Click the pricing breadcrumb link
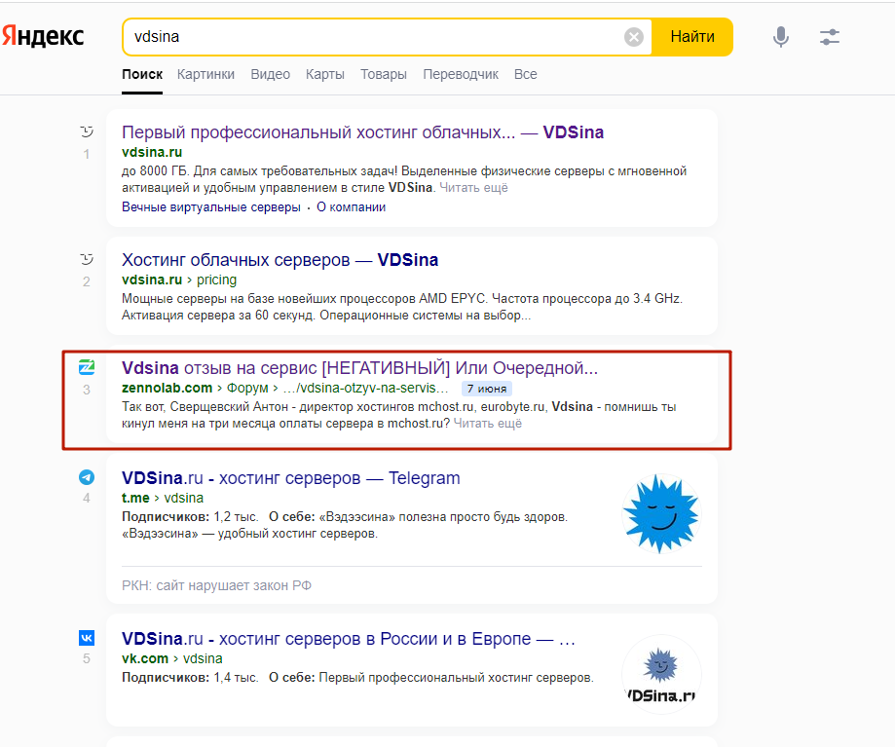Viewport: 895px width, 747px height. pos(216,280)
